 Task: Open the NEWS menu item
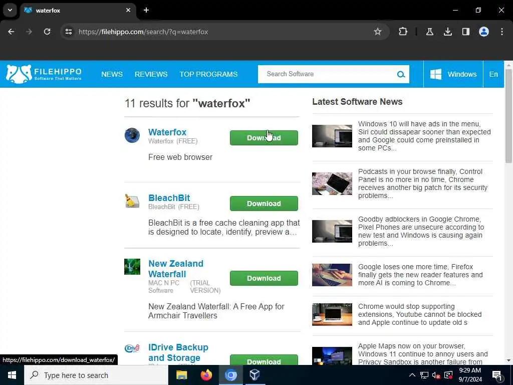pyautogui.click(x=112, y=74)
